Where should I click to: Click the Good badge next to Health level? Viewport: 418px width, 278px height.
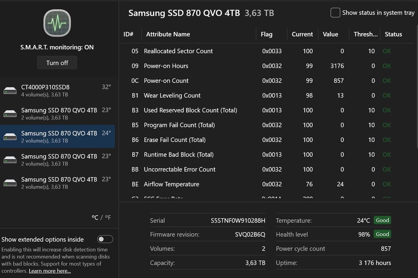coord(382,234)
